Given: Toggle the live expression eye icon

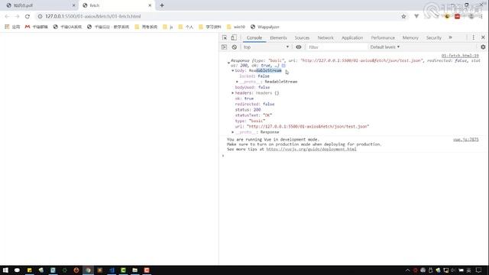Looking at the screenshot, I should pyautogui.click(x=299, y=47).
